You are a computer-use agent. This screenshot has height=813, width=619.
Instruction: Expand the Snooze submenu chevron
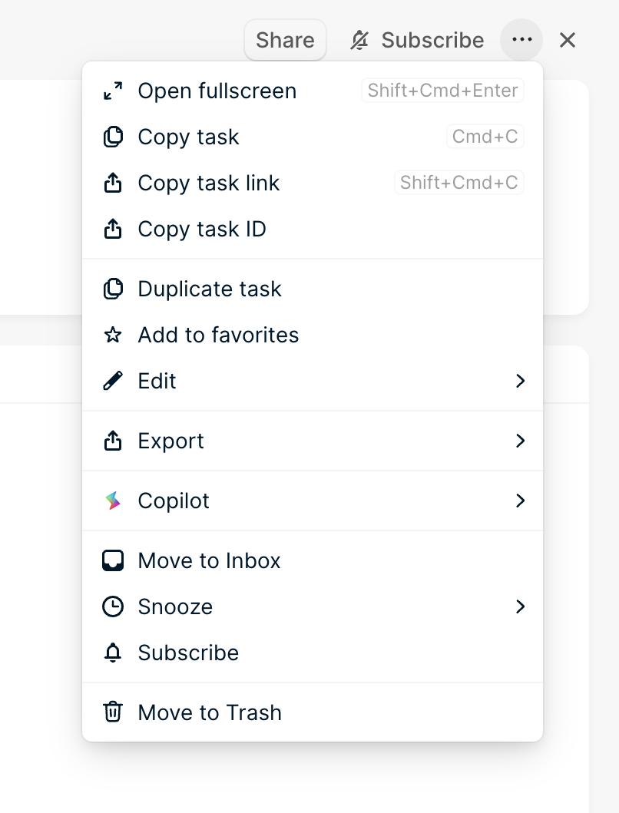tap(520, 606)
